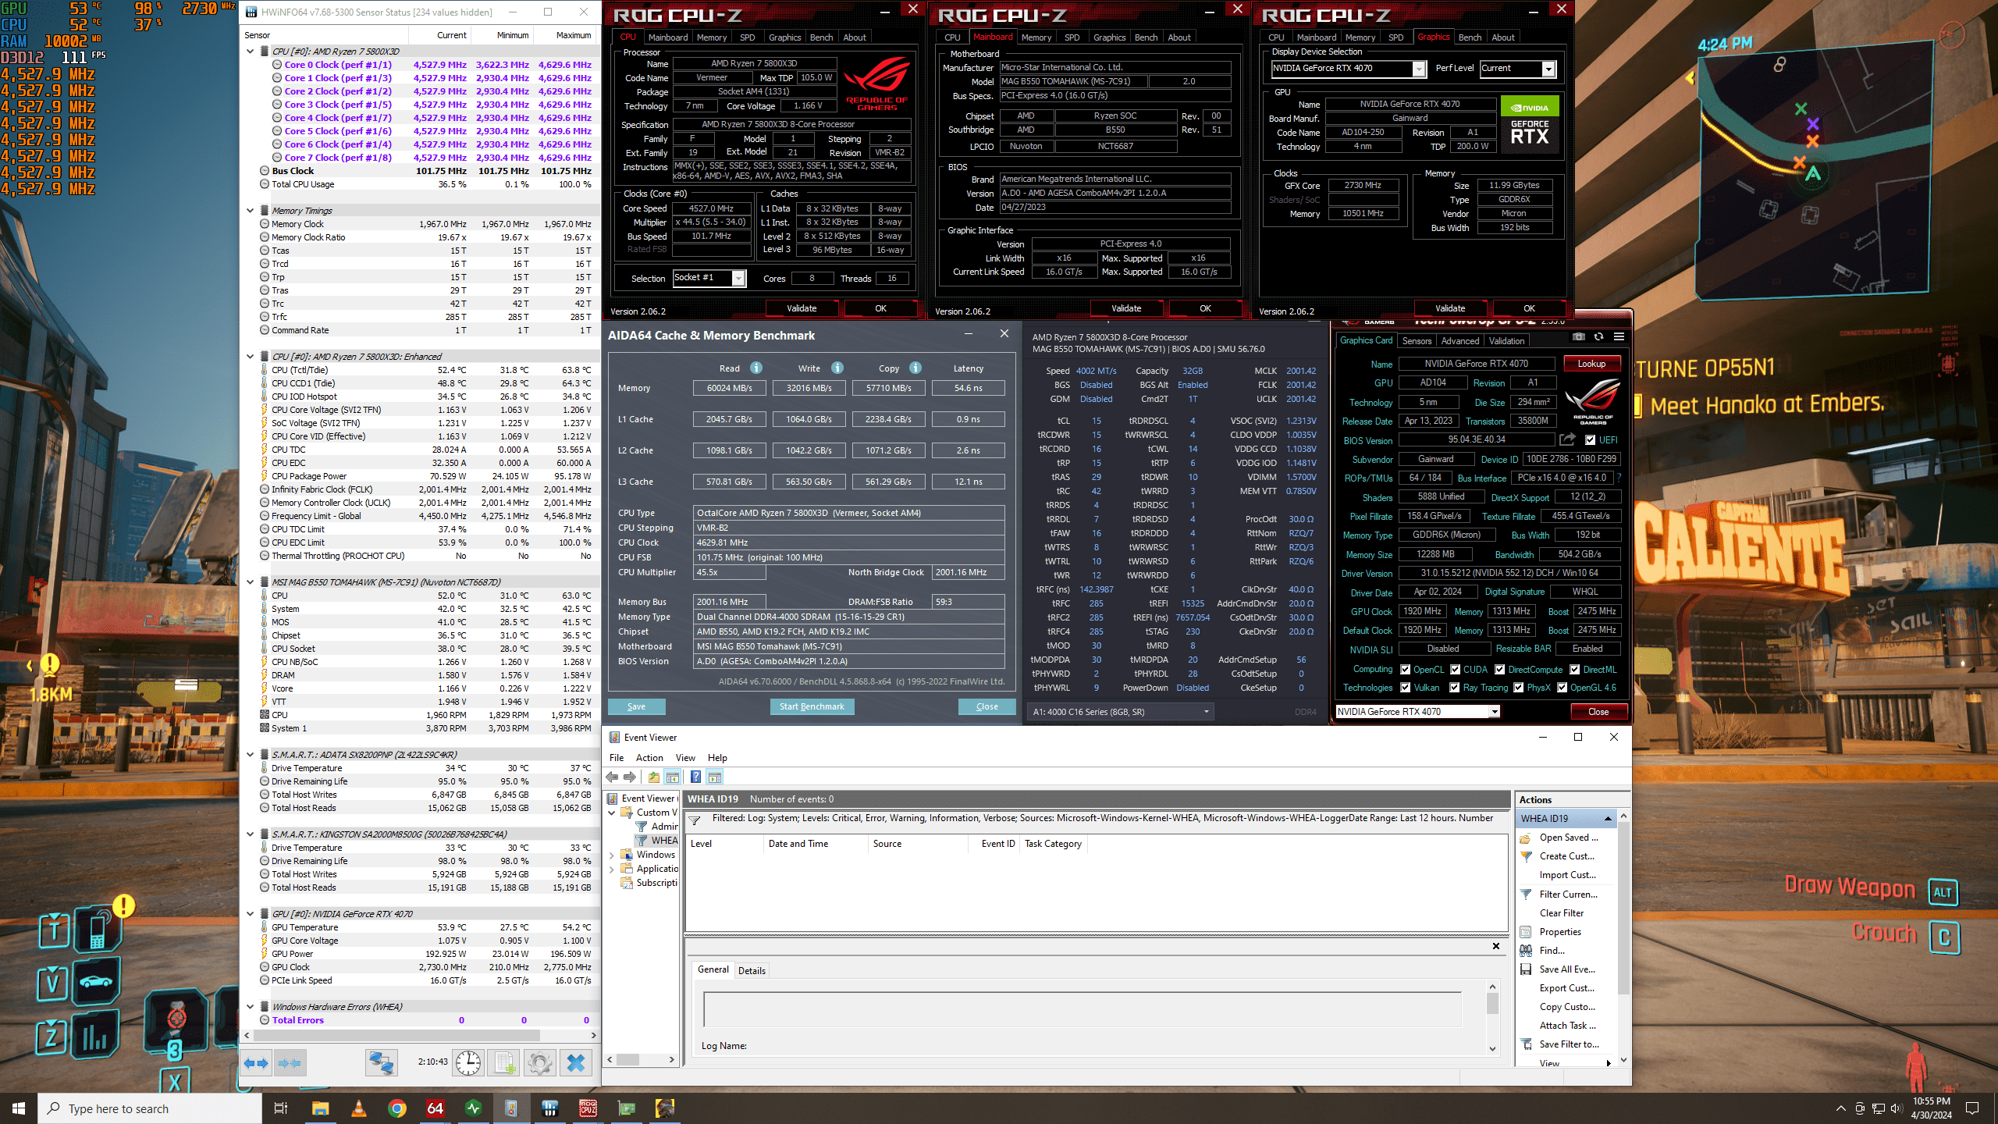Screen dimensions: 1998x1124
Task: Toggle UEFI checkbox in GPU-Z
Action: [x=1591, y=440]
